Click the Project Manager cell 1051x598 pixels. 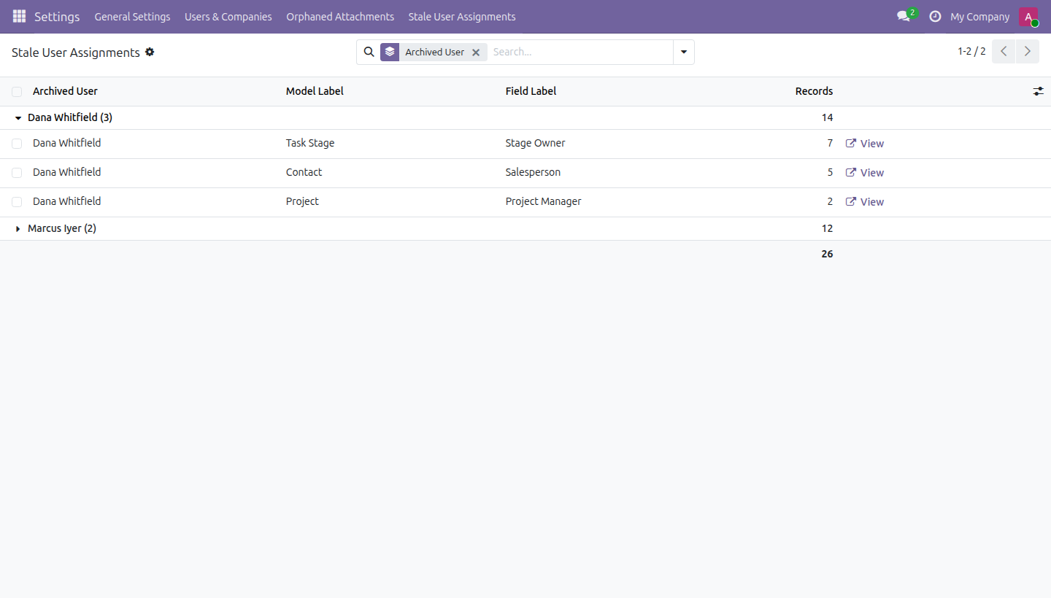[x=543, y=201]
